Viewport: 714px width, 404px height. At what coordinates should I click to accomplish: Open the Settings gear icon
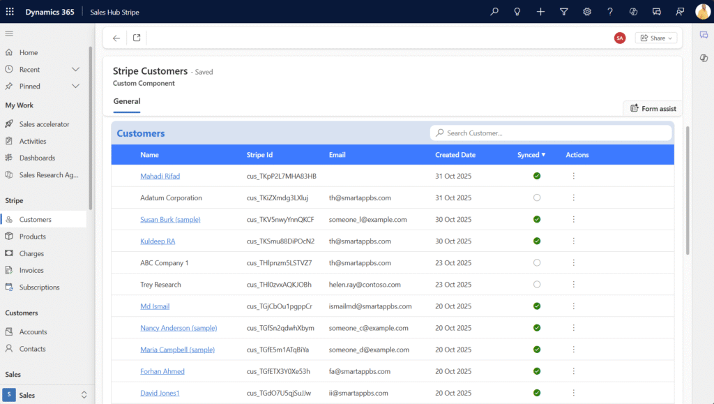[x=587, y=12]
